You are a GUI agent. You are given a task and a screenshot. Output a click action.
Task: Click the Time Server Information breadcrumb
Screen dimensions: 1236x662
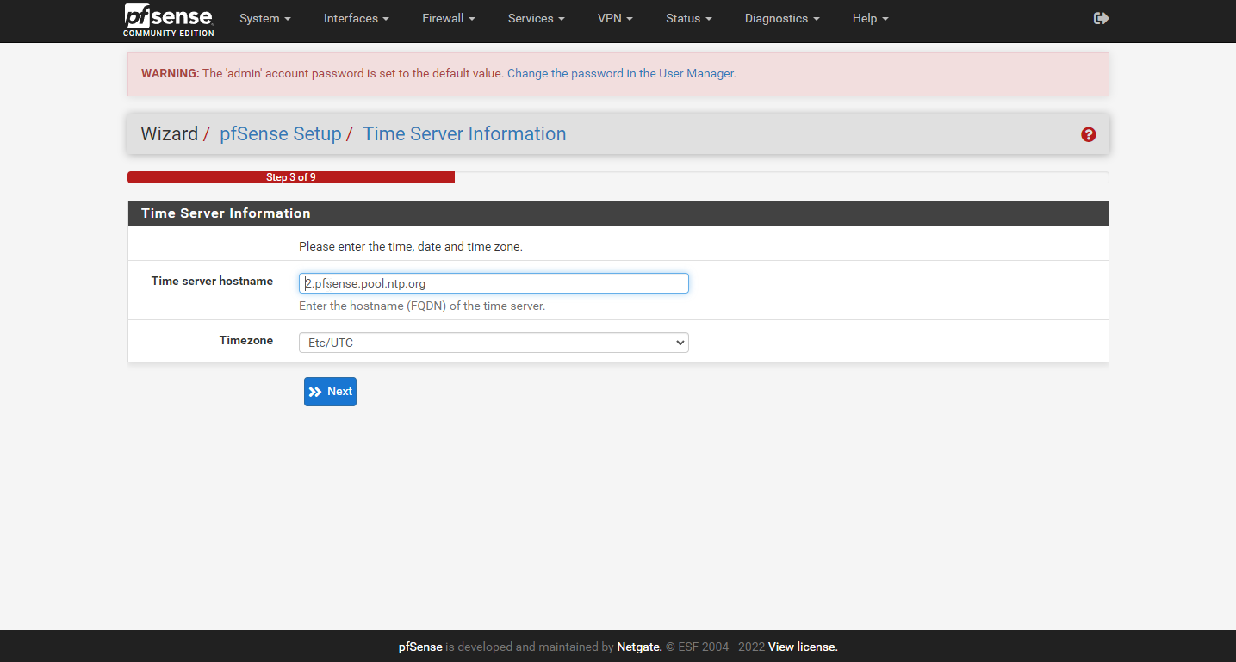(464, 134)
